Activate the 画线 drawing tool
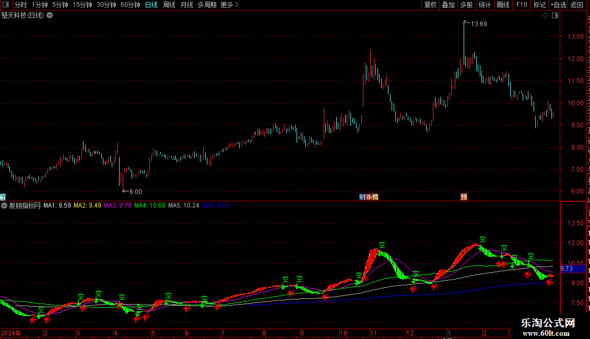The height and width of the screenshot is (339, 590). click(x=503, y=5)
